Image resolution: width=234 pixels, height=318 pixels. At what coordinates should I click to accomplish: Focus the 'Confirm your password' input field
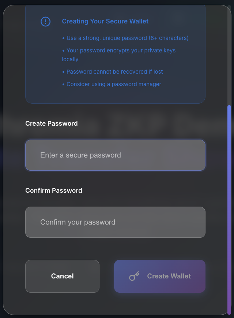115,222
